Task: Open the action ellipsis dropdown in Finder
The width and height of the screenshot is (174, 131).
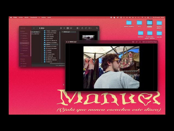Action: pyautogui.click(x=90, y=28)
